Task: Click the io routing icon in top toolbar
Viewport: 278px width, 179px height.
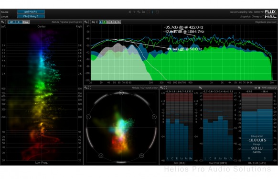Action: coord(143,12)
